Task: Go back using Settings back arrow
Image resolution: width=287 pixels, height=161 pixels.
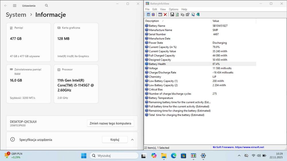Action: pos(6,6)
